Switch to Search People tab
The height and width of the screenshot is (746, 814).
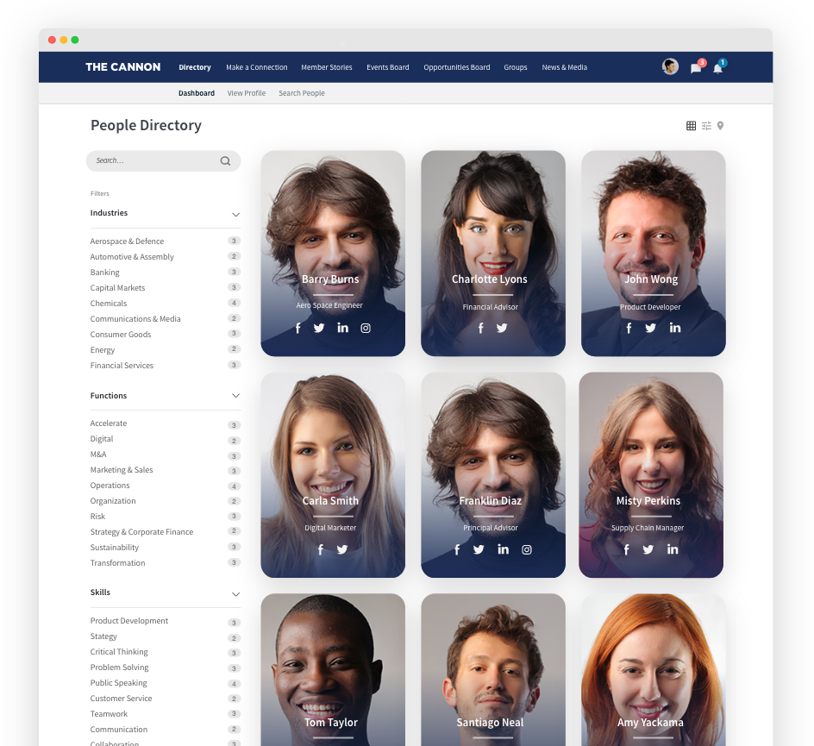[x=302, y=93]
